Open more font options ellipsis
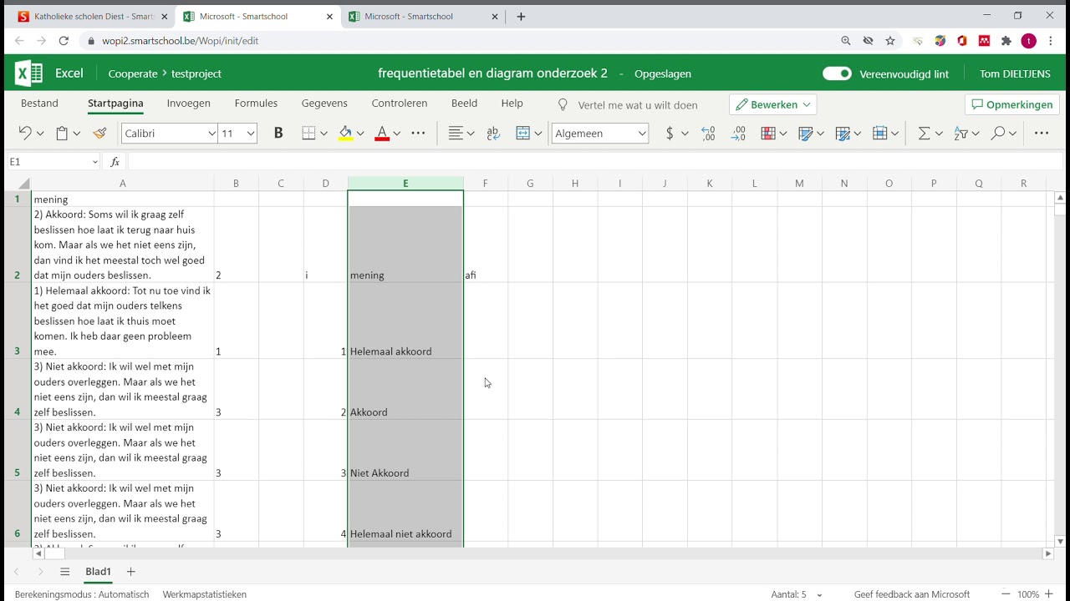1070x601 pixels. point(419,134)
